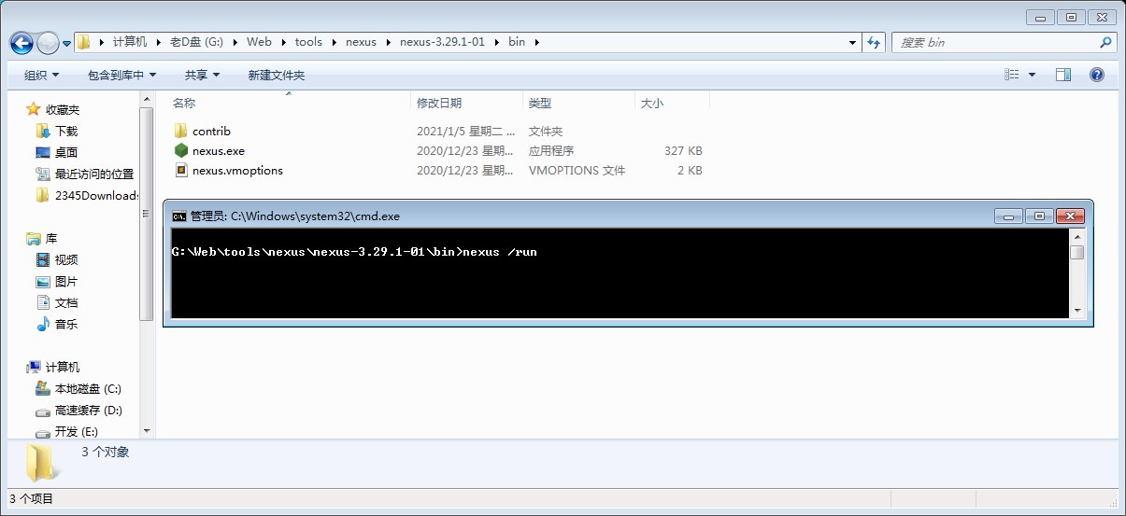Click cmd window scrollbar up arrow
1126x516 pixels.
pos(1076,235)
